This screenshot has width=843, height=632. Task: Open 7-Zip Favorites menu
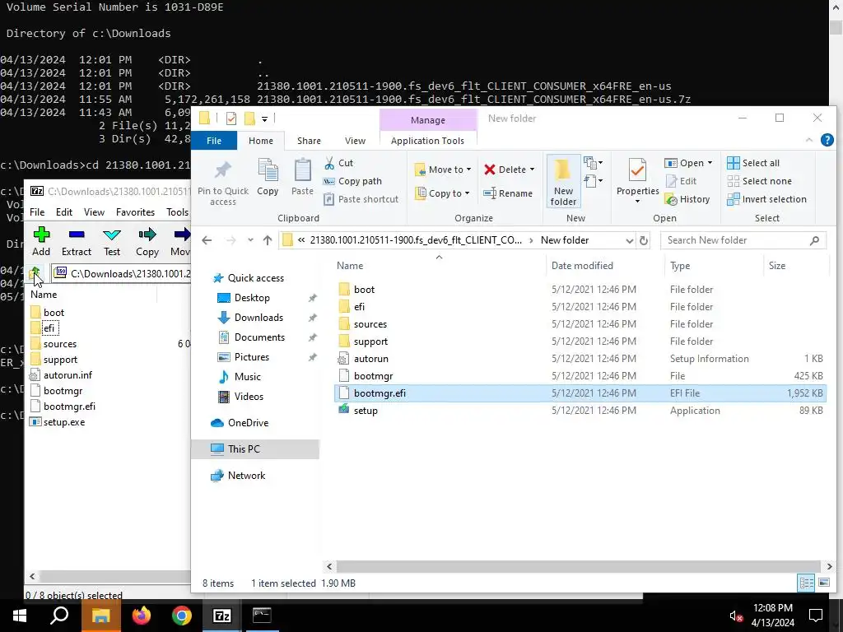point(135,211)
